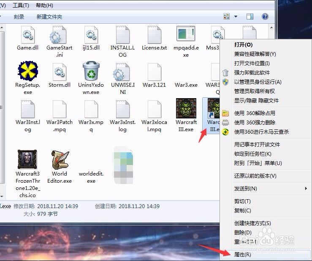Select the War3xInst.log file icon

click(x=122, y=109)
